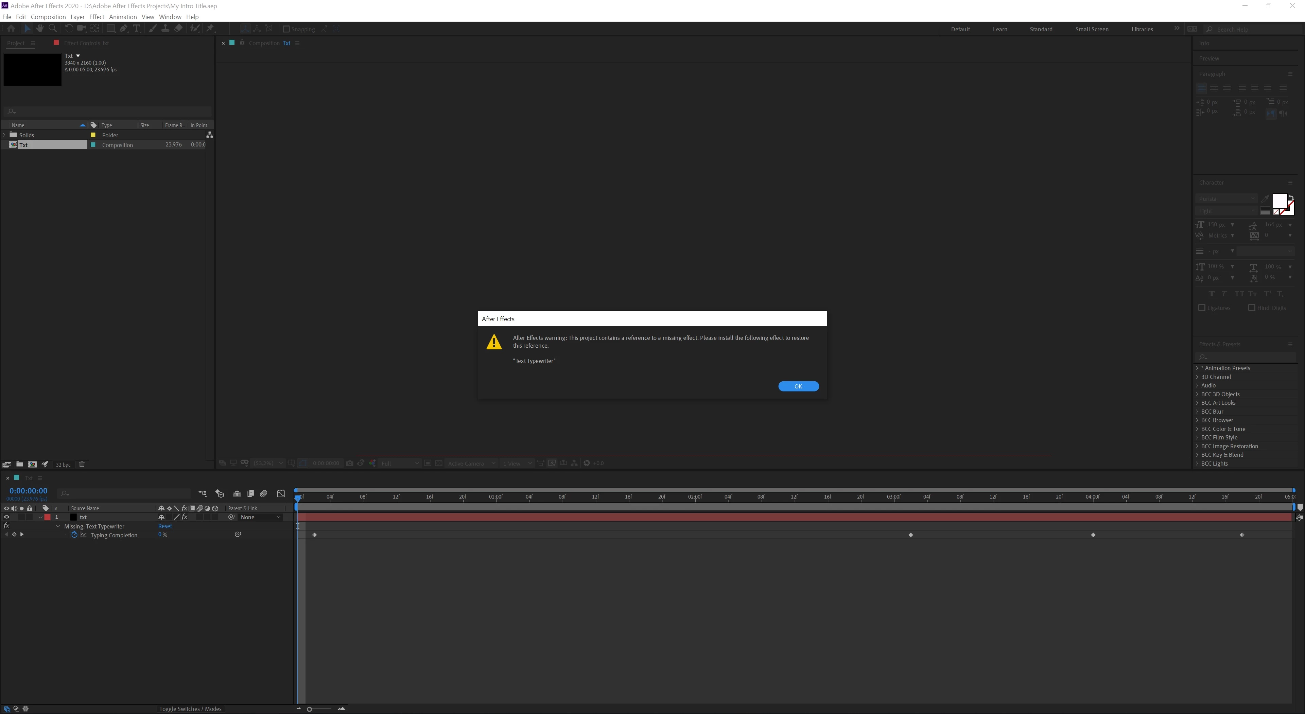The width and height of the screenshot is (1305, 714).
Task: Expand the BCC Blur effects category
Action: pyautogui.click(x=1197, y=412)
